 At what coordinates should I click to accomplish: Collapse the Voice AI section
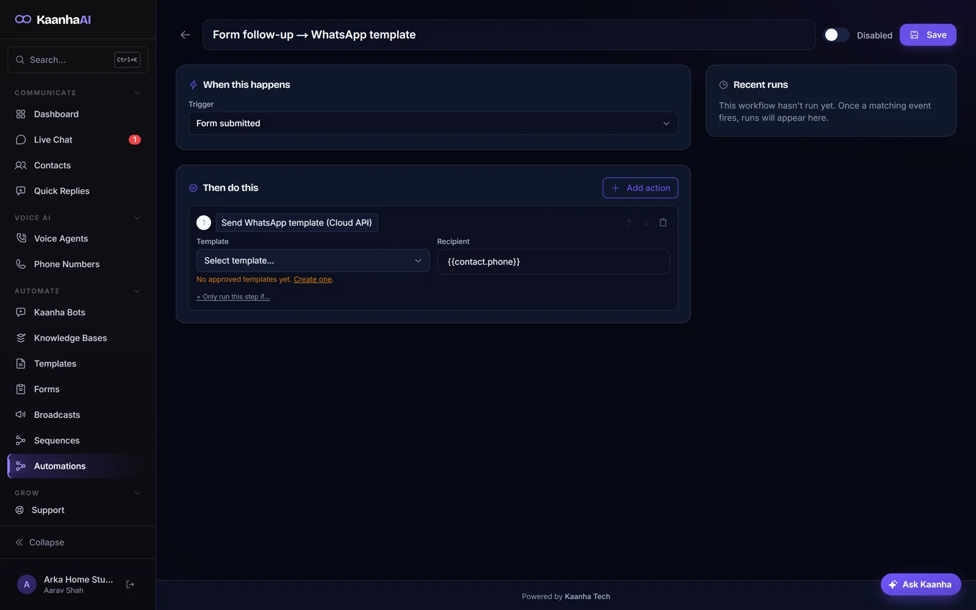[x=137, y=218]
